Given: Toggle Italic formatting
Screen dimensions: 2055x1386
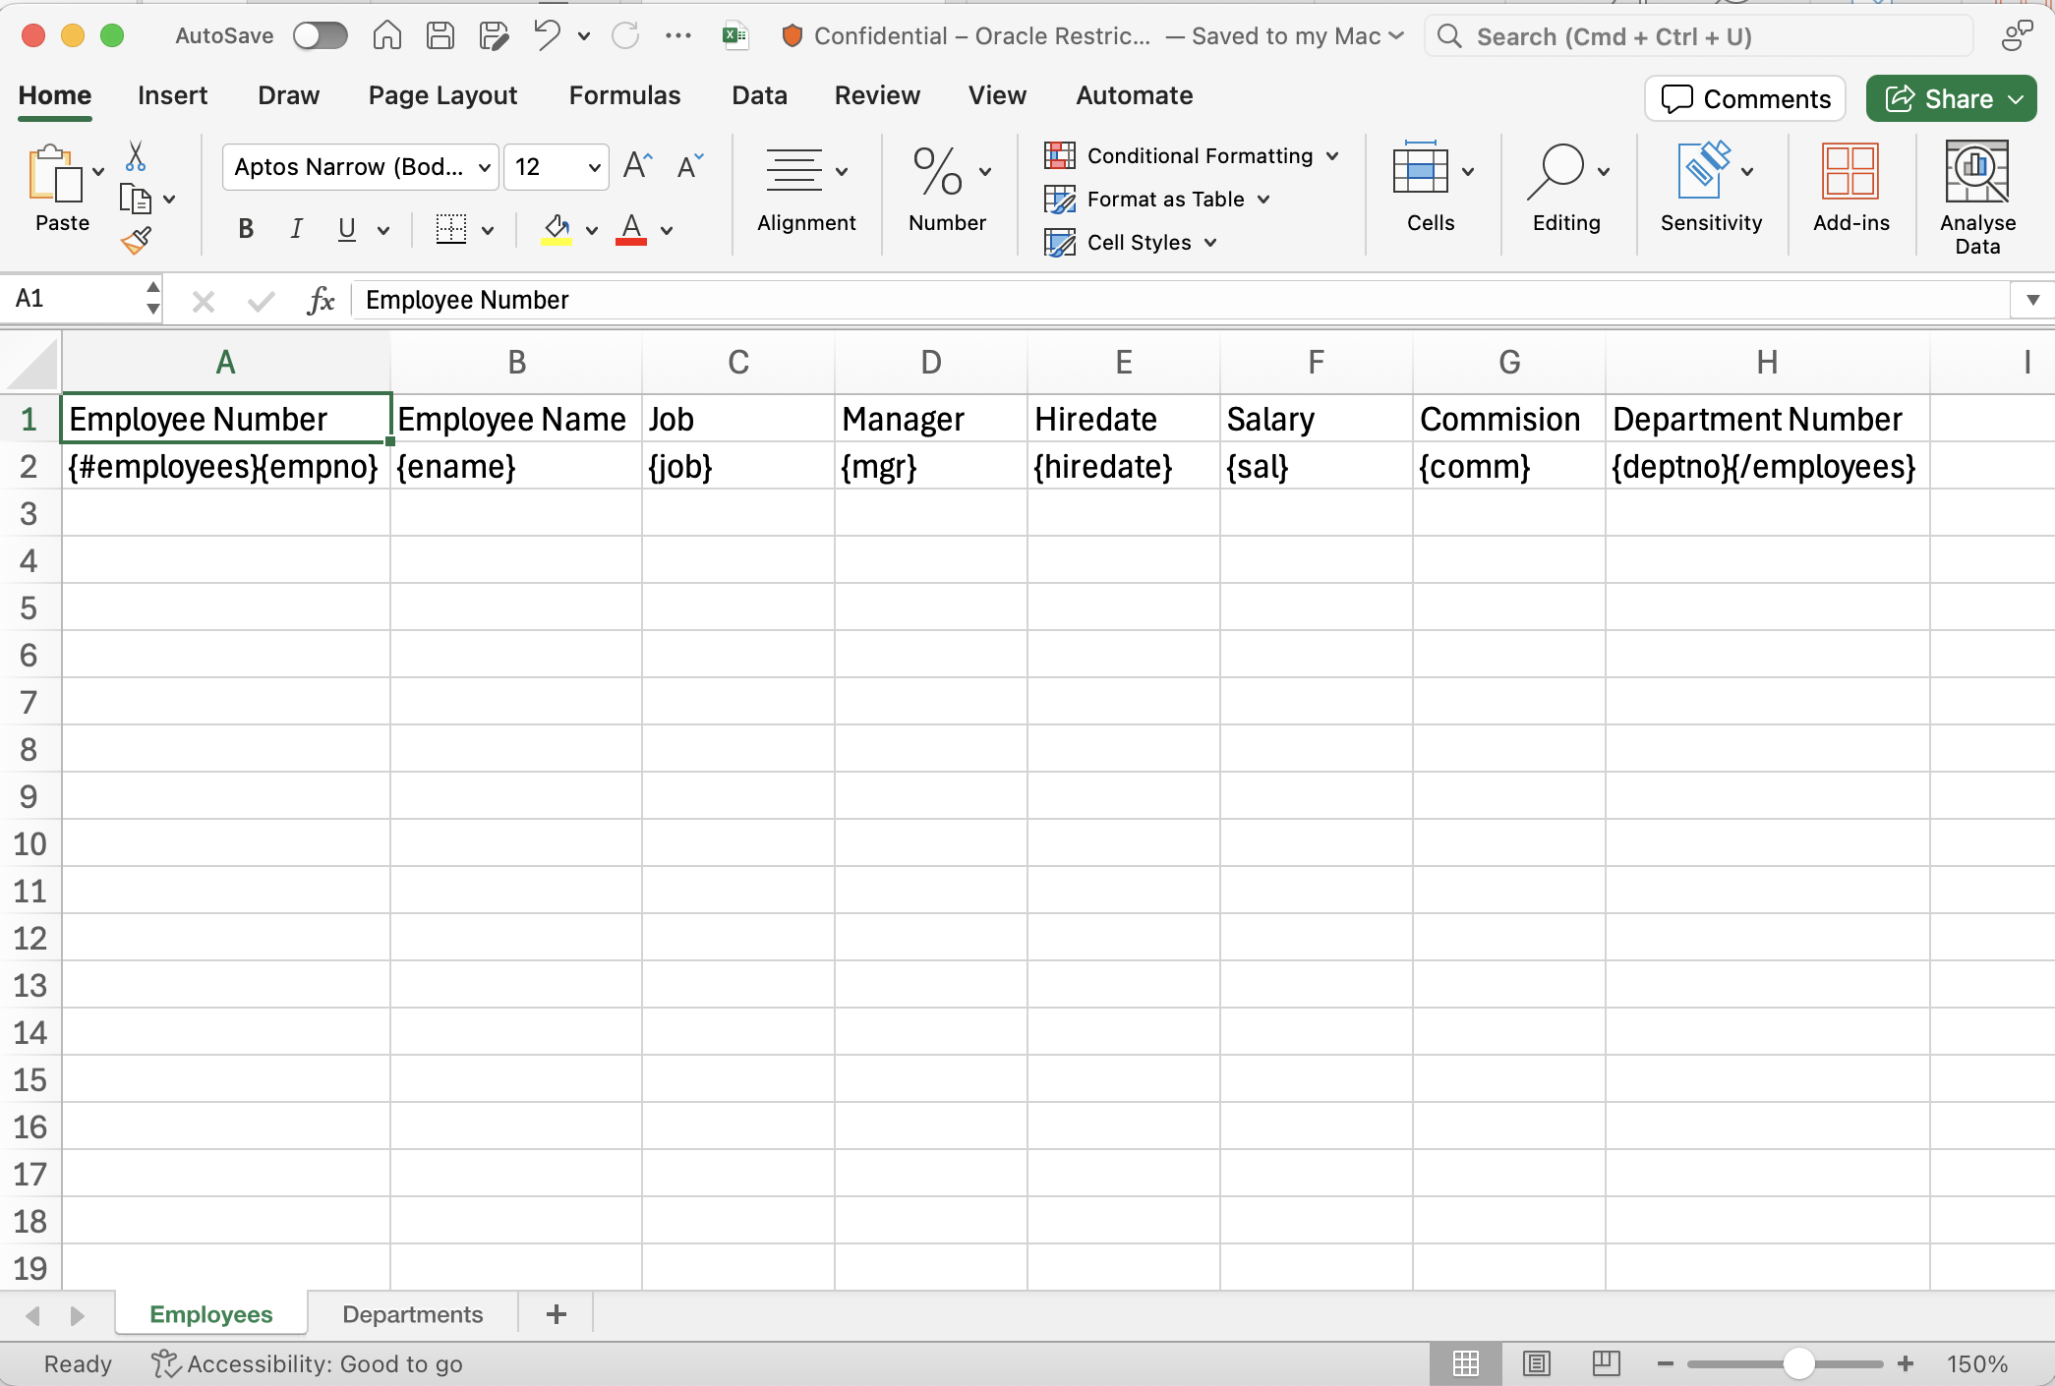Looking at the screenshot, I should click(x=296, y=229).
